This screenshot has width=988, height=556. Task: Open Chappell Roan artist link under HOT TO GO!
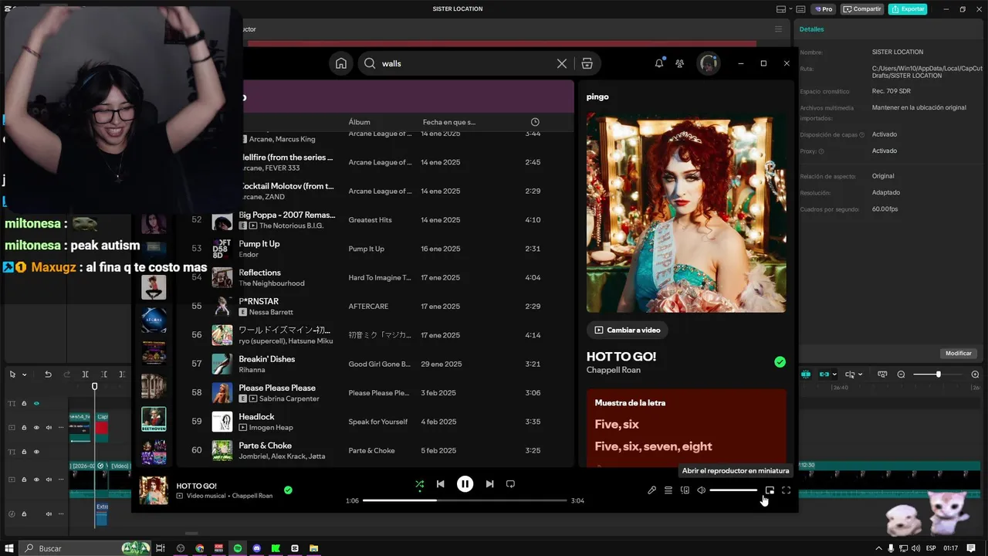pos(614,370)
